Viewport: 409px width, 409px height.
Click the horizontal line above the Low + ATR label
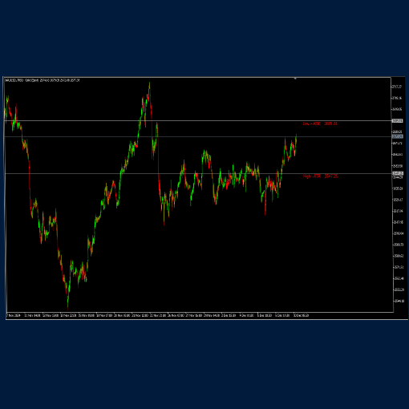(198, 121)
